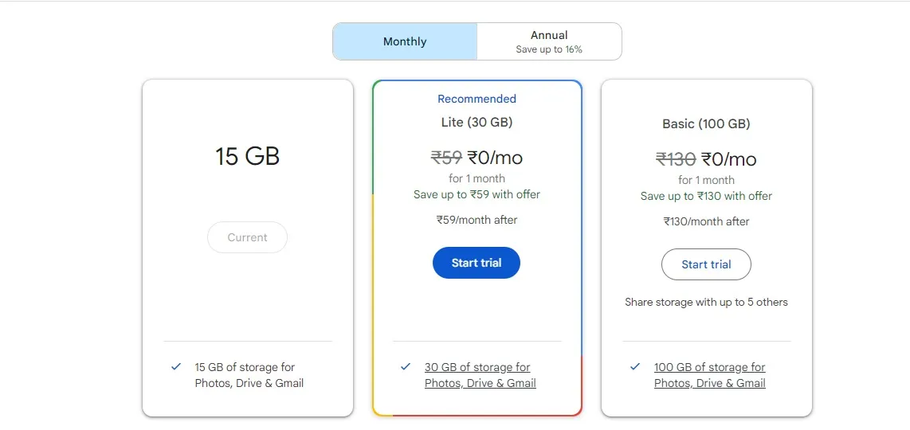
Task: Select the Basic (100 GB) plan title
Action: click(x=706, y=123)
